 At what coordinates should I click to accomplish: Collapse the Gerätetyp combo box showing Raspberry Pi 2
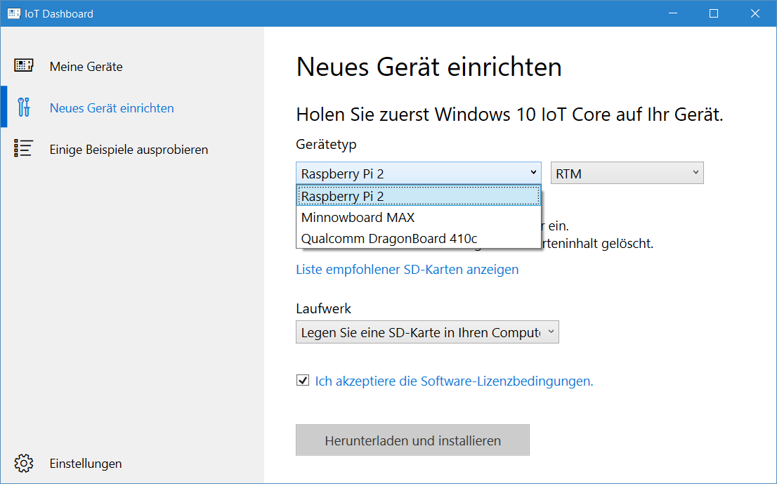pos(418,174)
